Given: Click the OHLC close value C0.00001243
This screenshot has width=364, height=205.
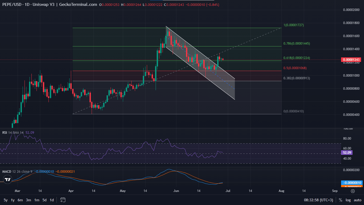Looking at the screenshot, I should click(173, 5).
